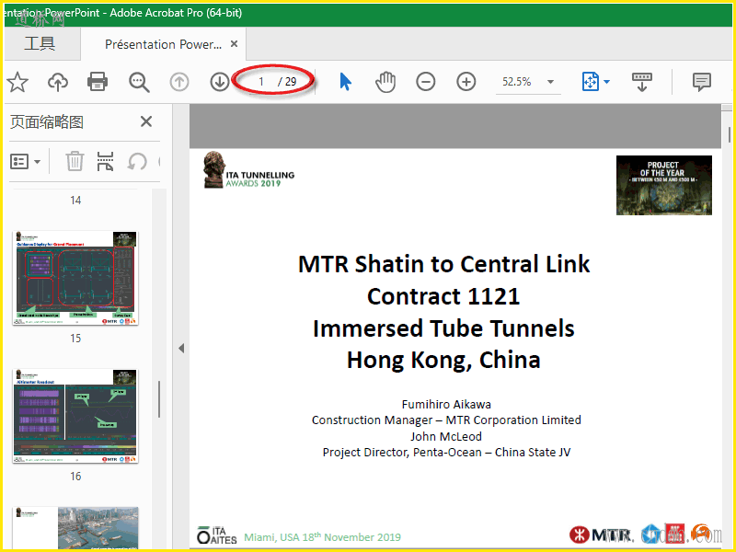Switch to the 工具 tab

tap(40, 43)
